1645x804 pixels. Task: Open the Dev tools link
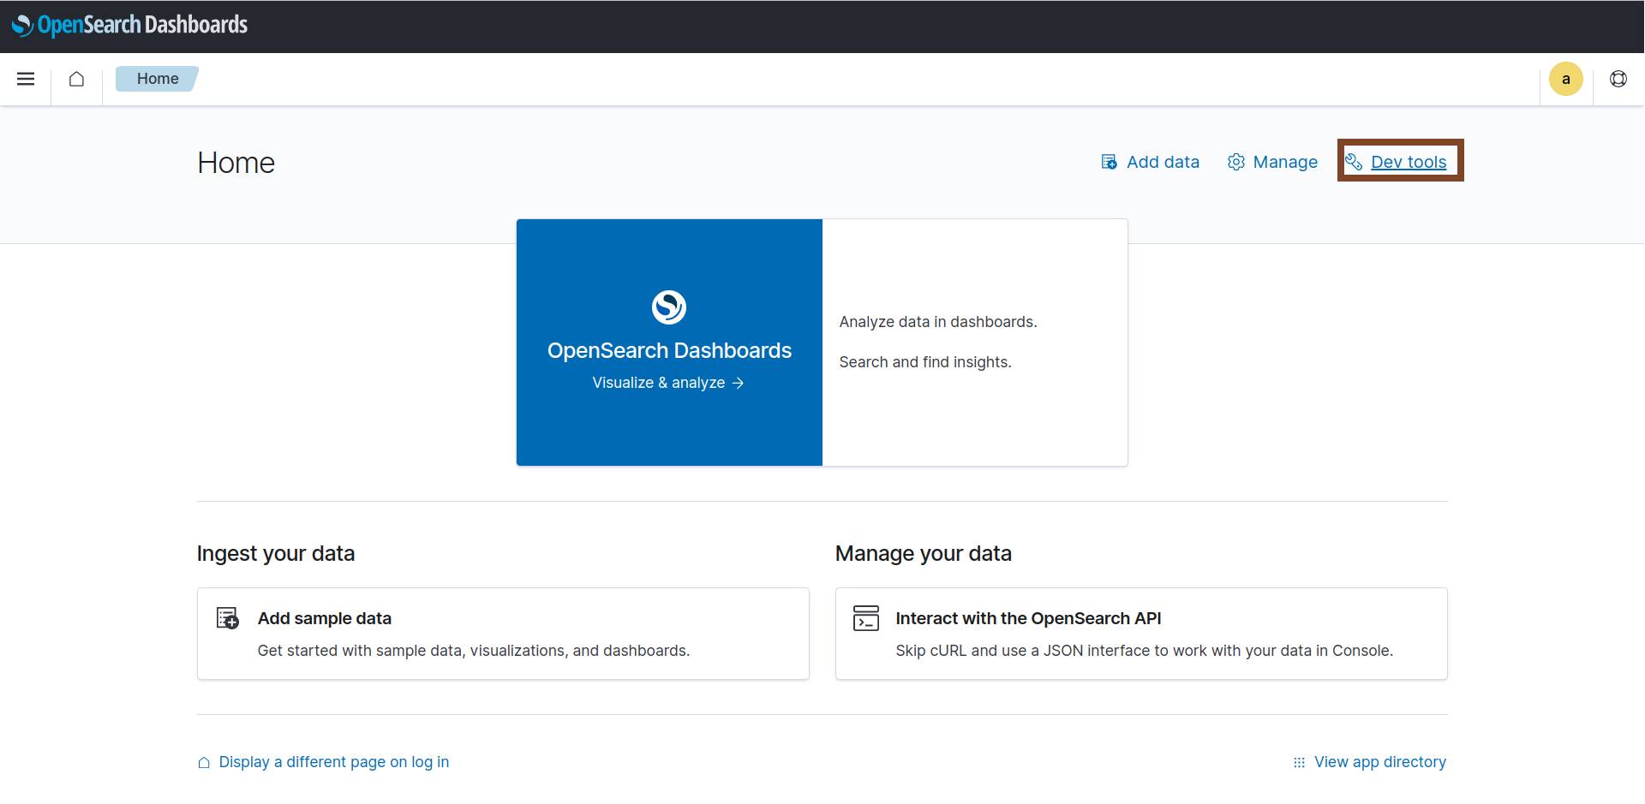coord(1408,162)
